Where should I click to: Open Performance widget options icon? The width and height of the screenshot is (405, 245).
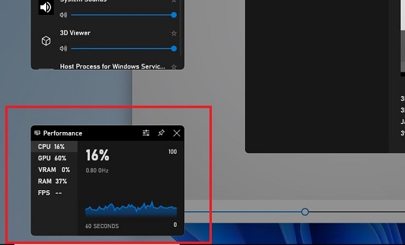click(x=146, y=133)
